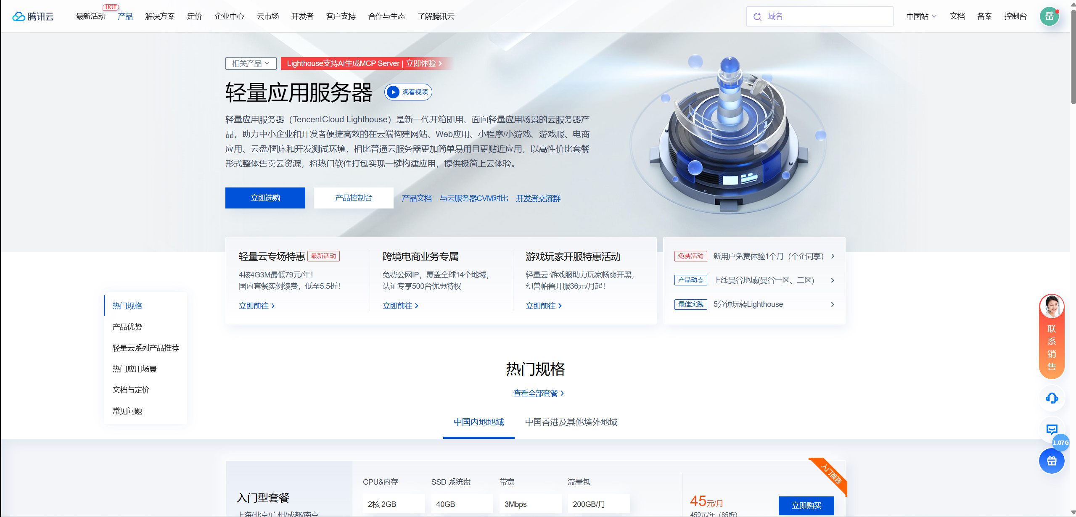1076x517 pixels.
Task: Click the Tencent Cloud logo
Action: tap(33, 16)
